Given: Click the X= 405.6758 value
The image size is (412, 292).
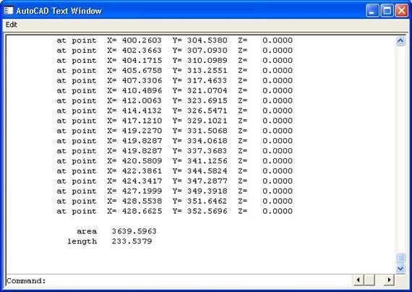Looking at the screenshot, I should pyautogui.click(x=142, y=70).
